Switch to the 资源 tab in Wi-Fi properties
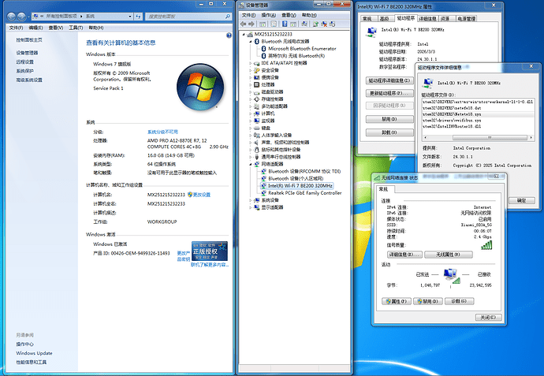544x376 pixels. point(445,19)
